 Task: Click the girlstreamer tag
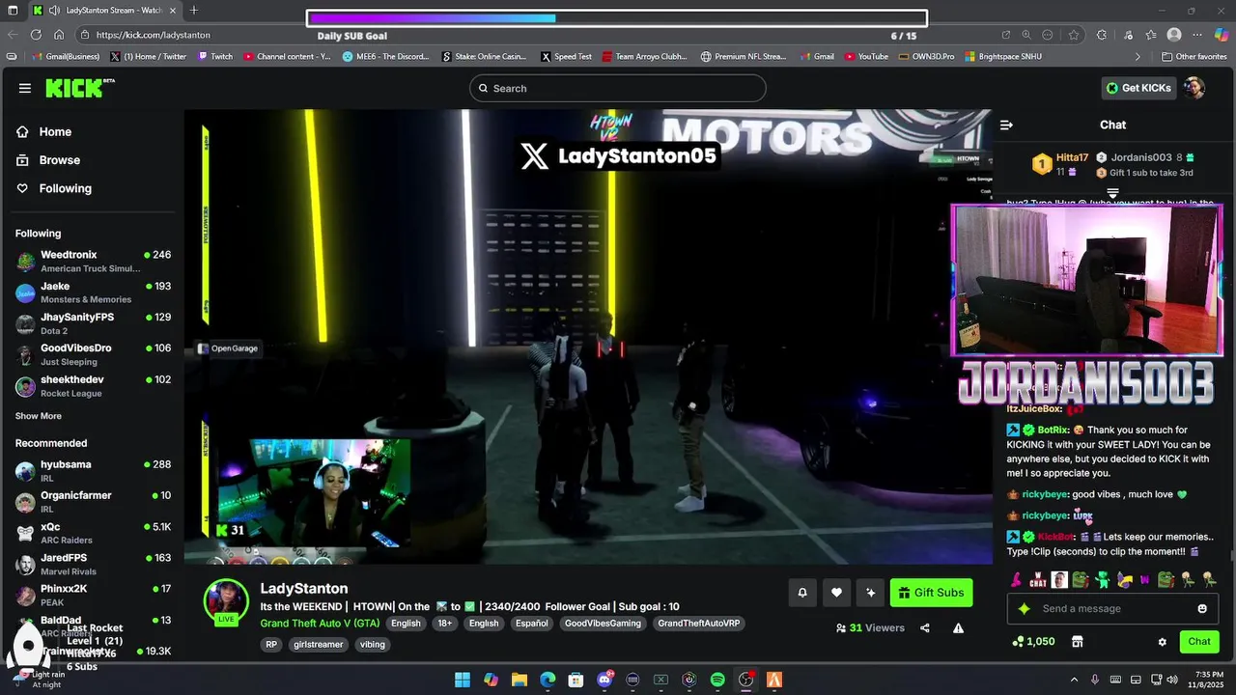[x=318, y=645]
